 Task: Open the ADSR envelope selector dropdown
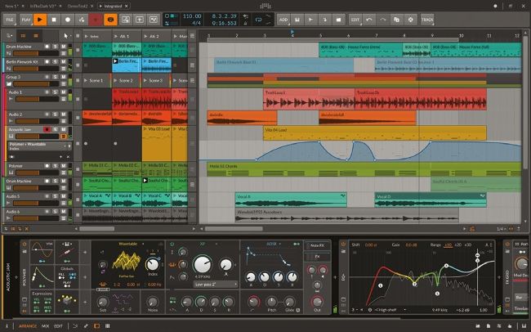274,244
